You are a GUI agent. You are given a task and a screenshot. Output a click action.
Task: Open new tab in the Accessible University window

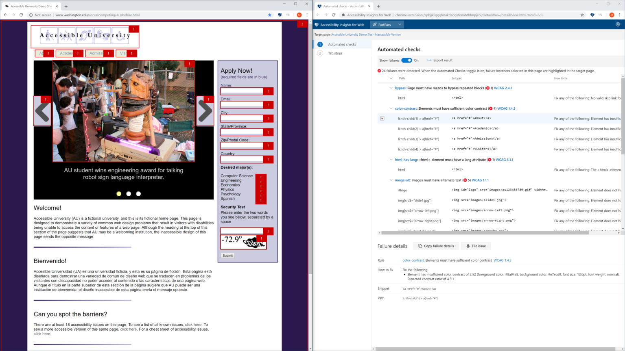pos(66,6)
